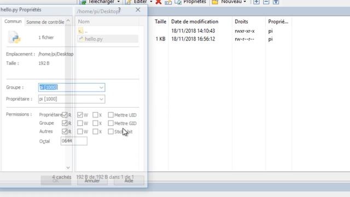Screen dimensions: 350x197
Task: Select the hello.py file row
Action: point(108,39)
